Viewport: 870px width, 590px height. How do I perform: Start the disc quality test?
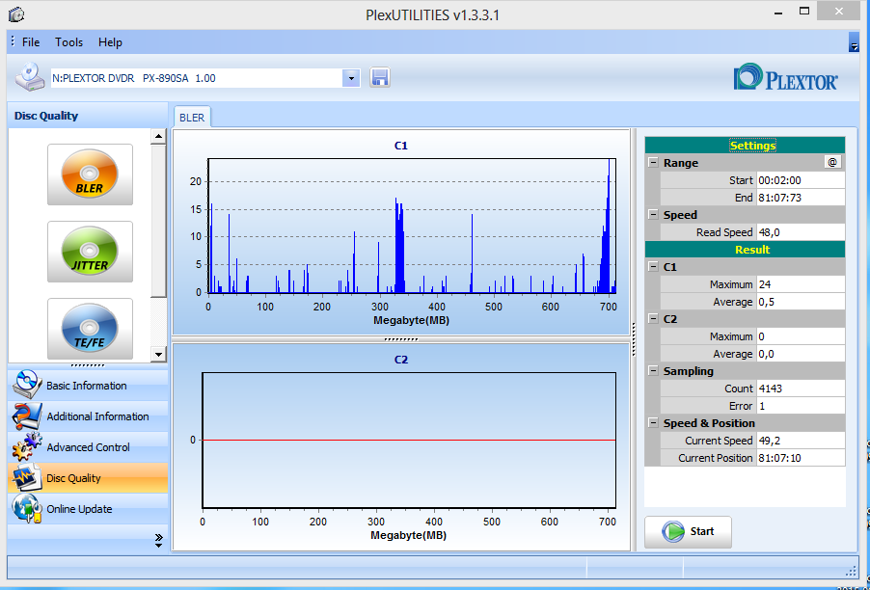coord(688,531)
